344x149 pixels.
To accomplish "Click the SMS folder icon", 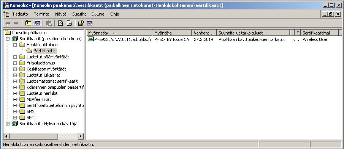I will click(x=22, y=111).
